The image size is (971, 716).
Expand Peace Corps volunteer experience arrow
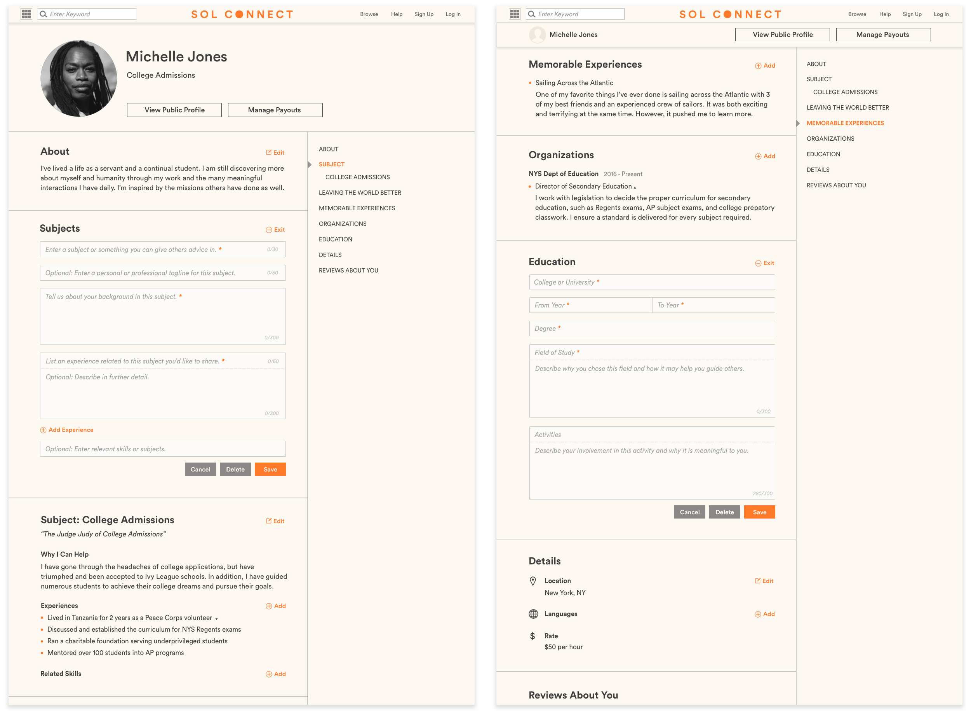tap(217, 619)
